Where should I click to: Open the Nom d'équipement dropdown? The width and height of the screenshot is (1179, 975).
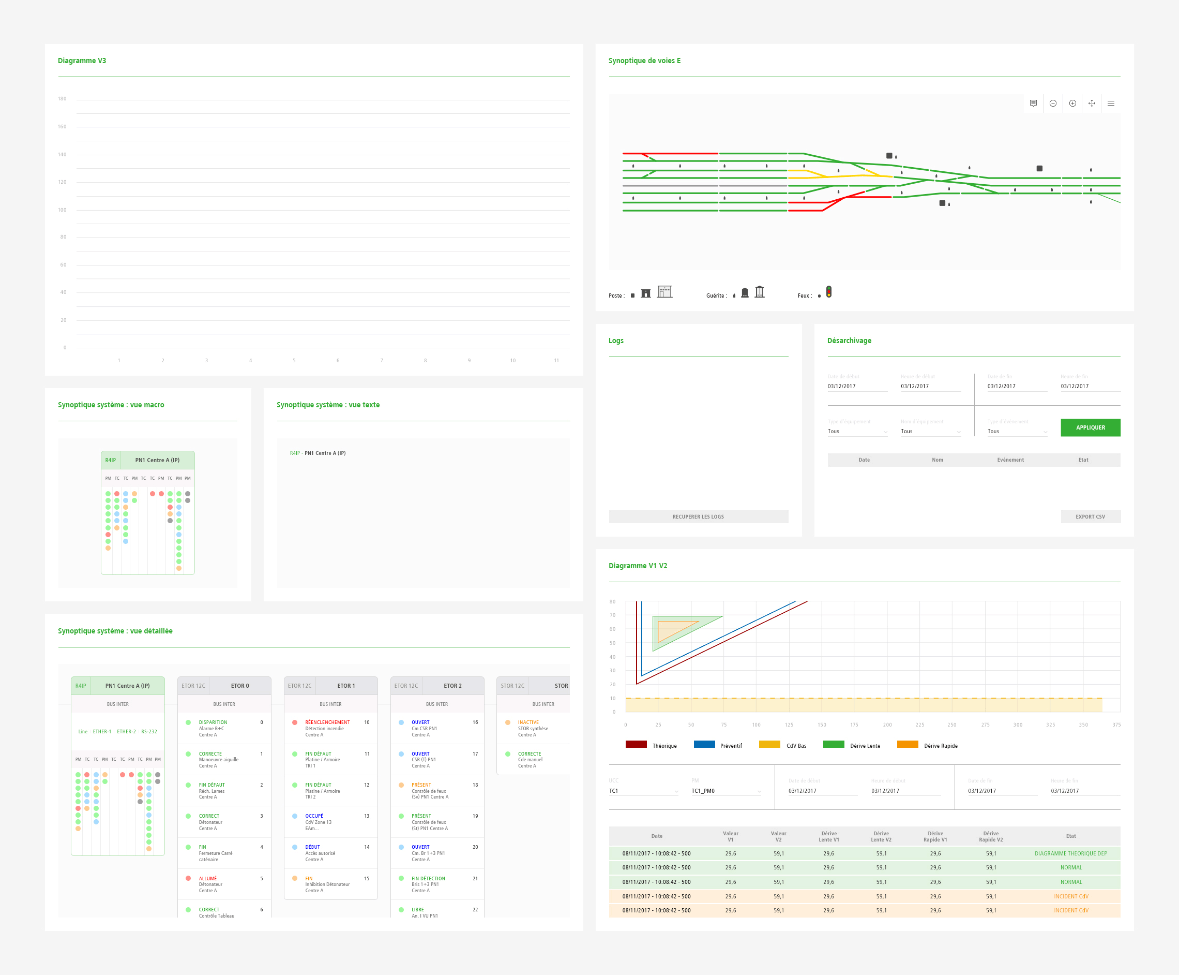click(930, 431)
